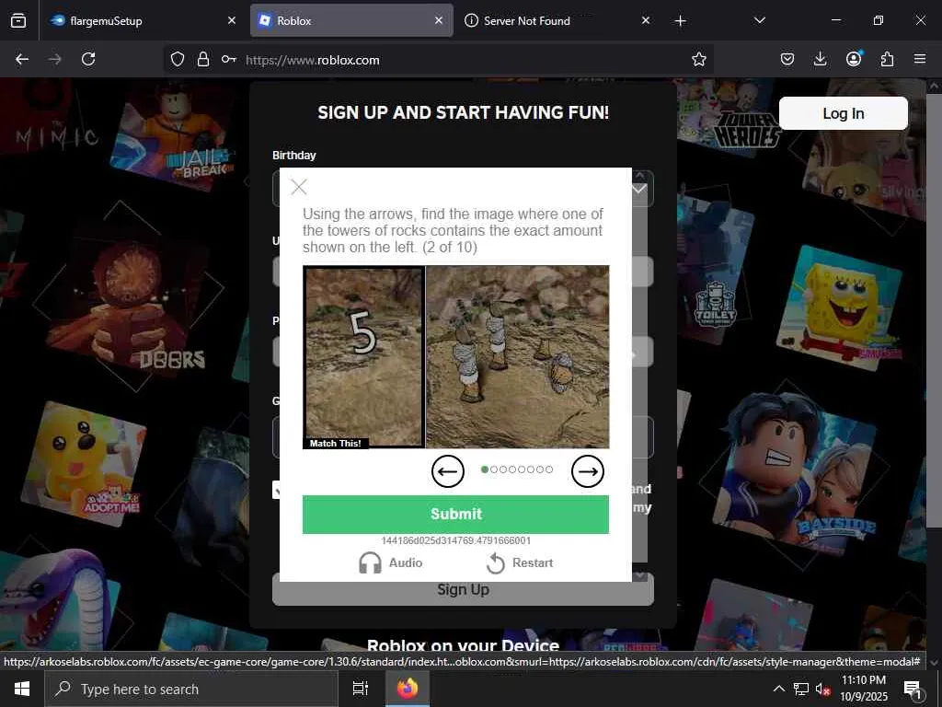This screenshot has height=707, width=942.
Task: Click the Sign Up button
Action: click(463, 590)
